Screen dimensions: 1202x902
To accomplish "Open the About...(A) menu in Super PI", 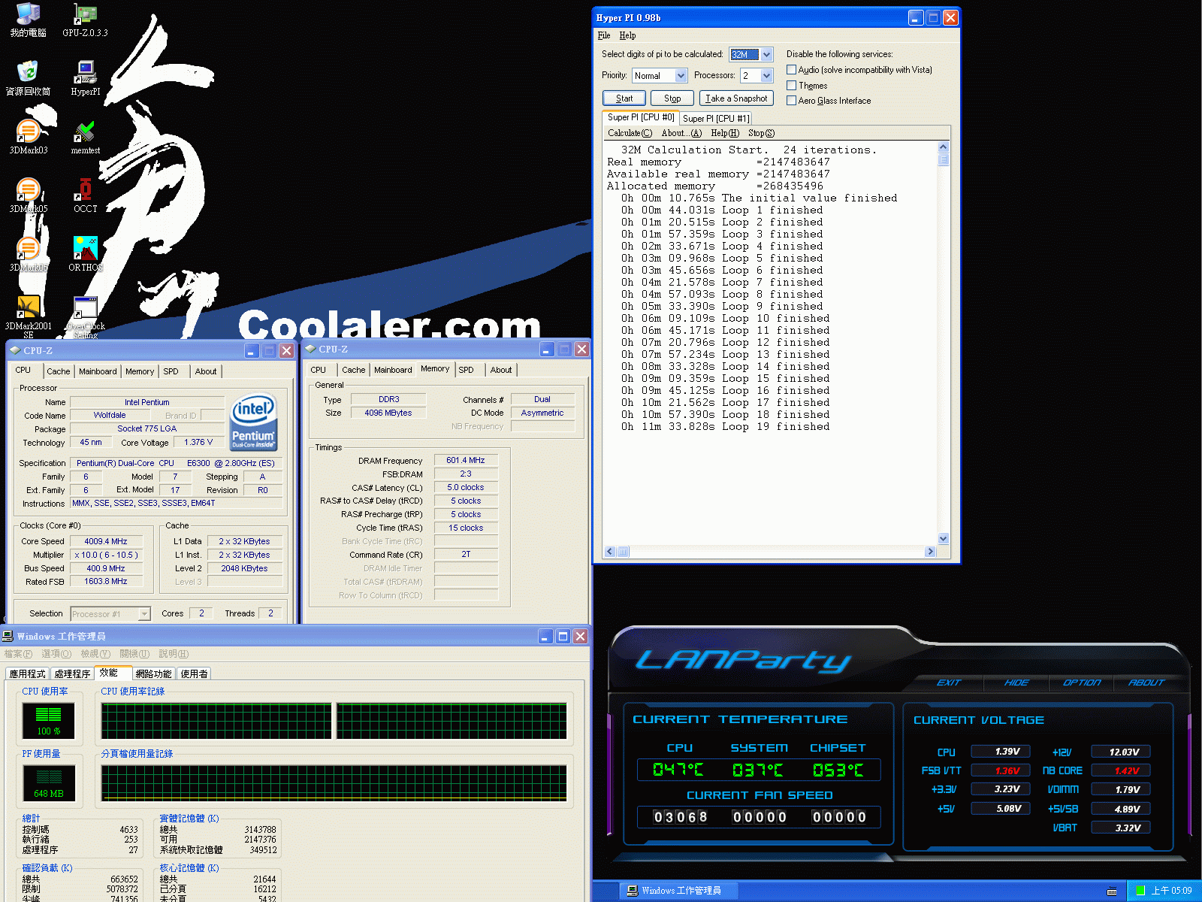I will click(681, 133).
